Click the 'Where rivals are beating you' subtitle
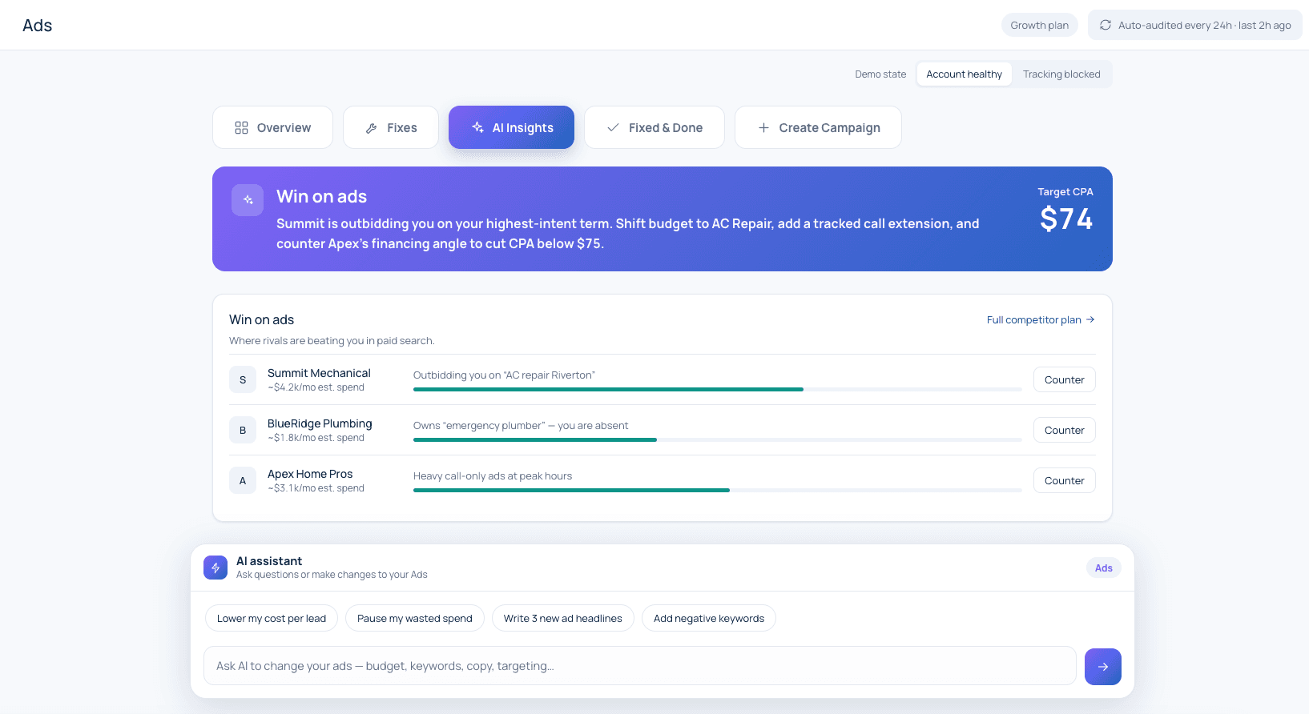Viewport: 1309px width, 714px height. coord(332,341)
